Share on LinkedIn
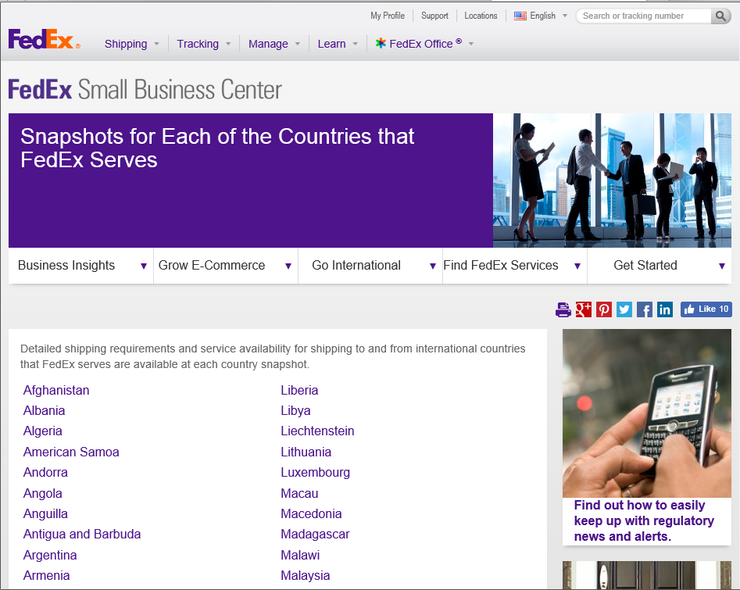 (x=664, y=309)
